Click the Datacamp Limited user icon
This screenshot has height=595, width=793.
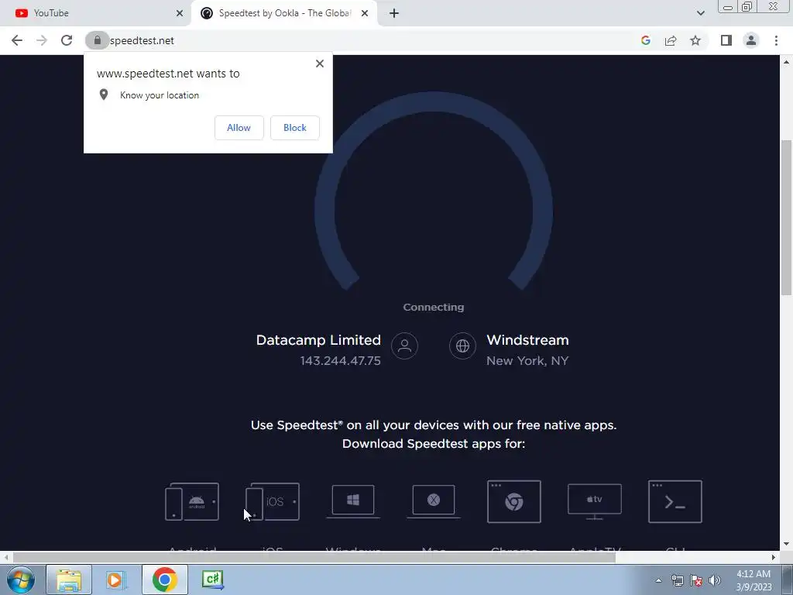[x=404, y=346]
